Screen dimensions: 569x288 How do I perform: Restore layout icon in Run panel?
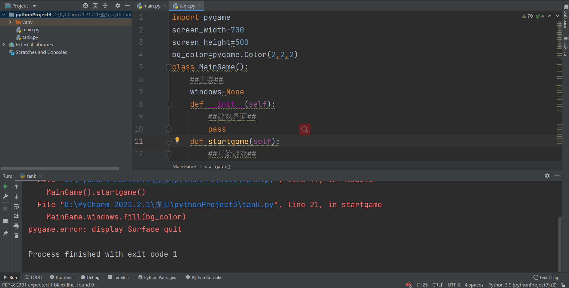click(x=5, y=221)
